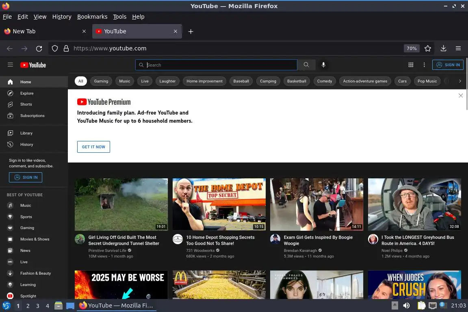Open Shorts in sidebar

[x=34, y=104]
